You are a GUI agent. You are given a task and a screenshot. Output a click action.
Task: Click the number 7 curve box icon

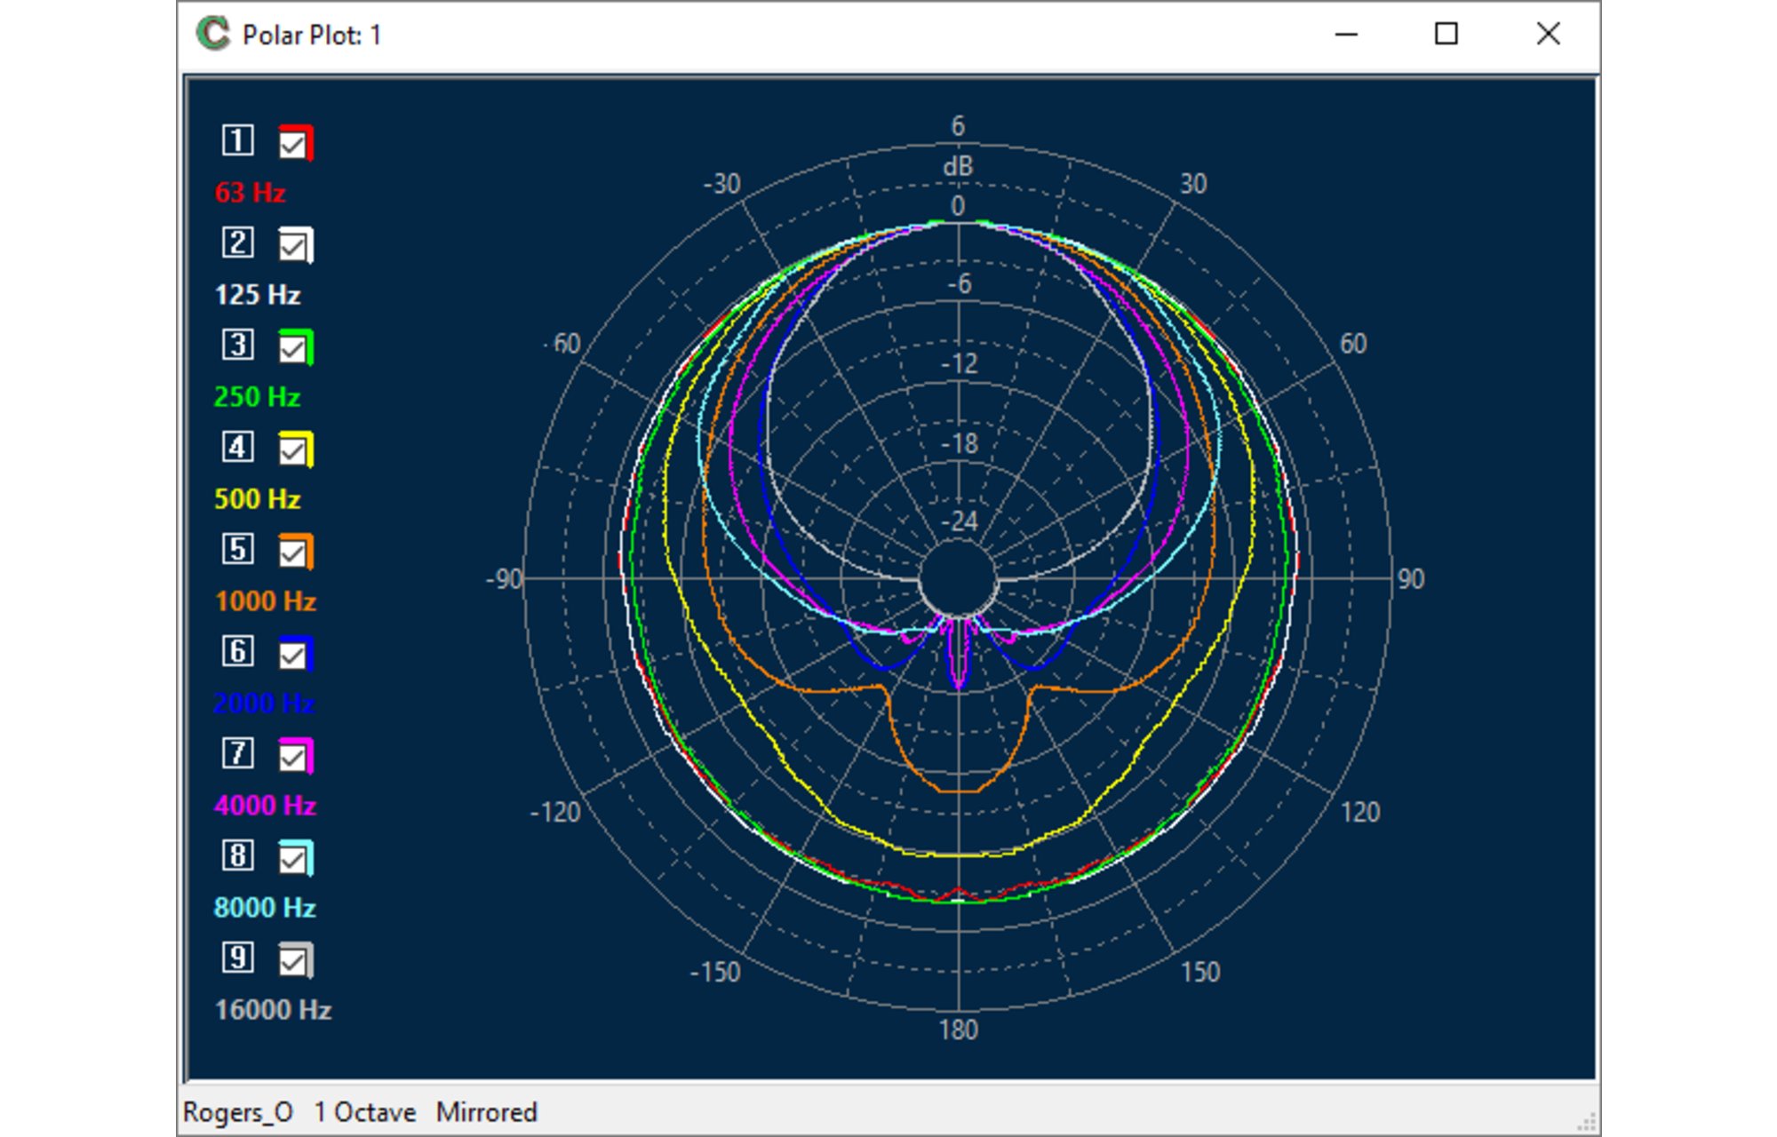[x=237, y=753]
